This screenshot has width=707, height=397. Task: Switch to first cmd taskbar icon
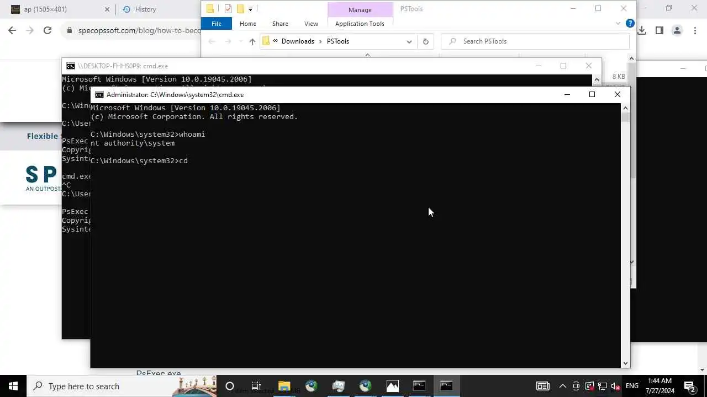419,386
